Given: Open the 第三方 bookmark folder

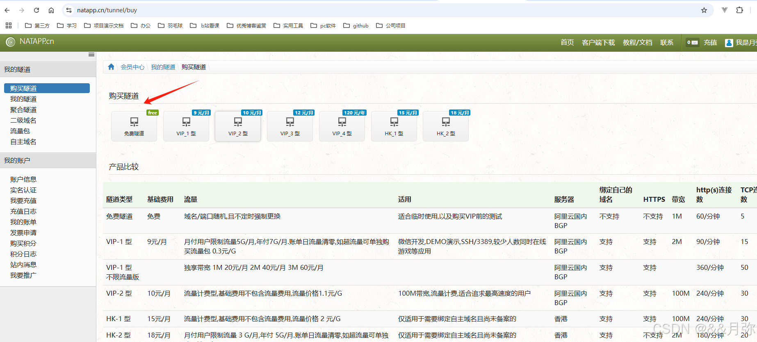Looking at the screenshot, I should tap(37, 25).
